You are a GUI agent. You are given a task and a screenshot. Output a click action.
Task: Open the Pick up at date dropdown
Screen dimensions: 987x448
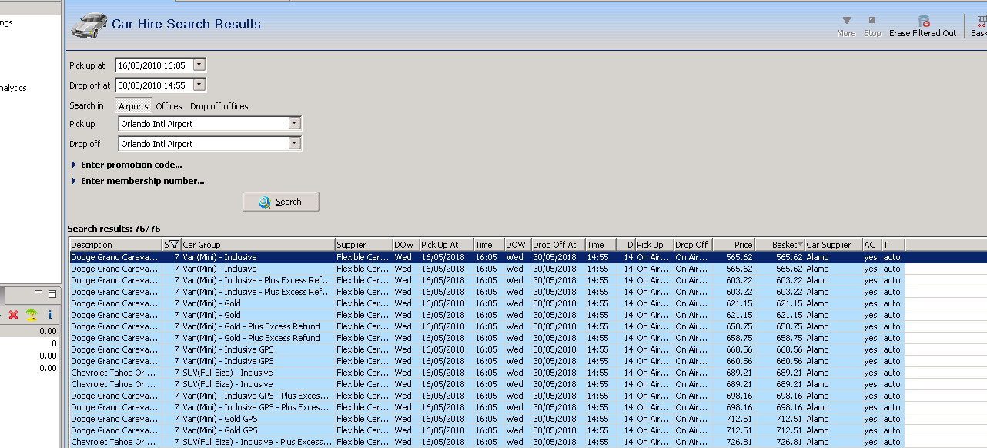(x=199, y=65)
